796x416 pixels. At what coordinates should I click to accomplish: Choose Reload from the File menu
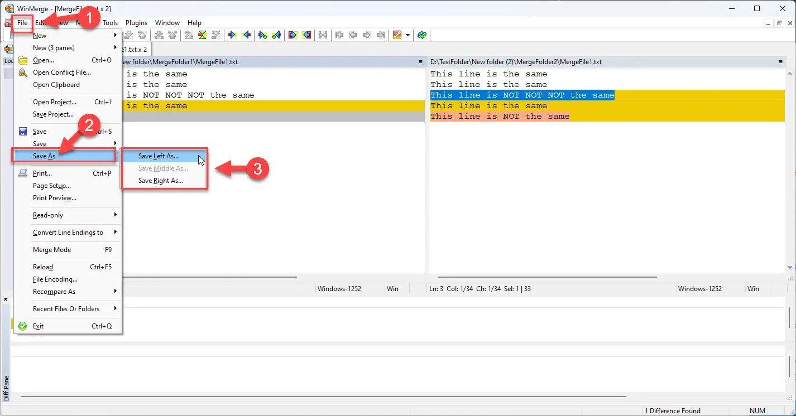point(68,267)
